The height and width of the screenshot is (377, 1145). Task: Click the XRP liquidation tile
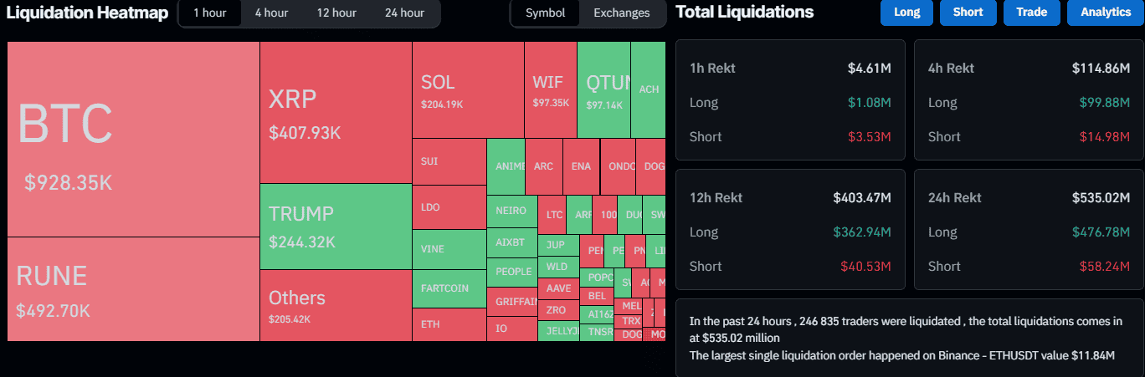pyautogui.click(x=335, y=113)
